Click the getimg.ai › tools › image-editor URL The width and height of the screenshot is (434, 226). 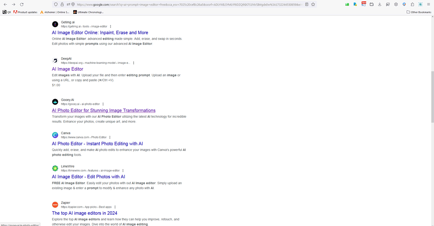pyautogui.click(x=84, y=27)
